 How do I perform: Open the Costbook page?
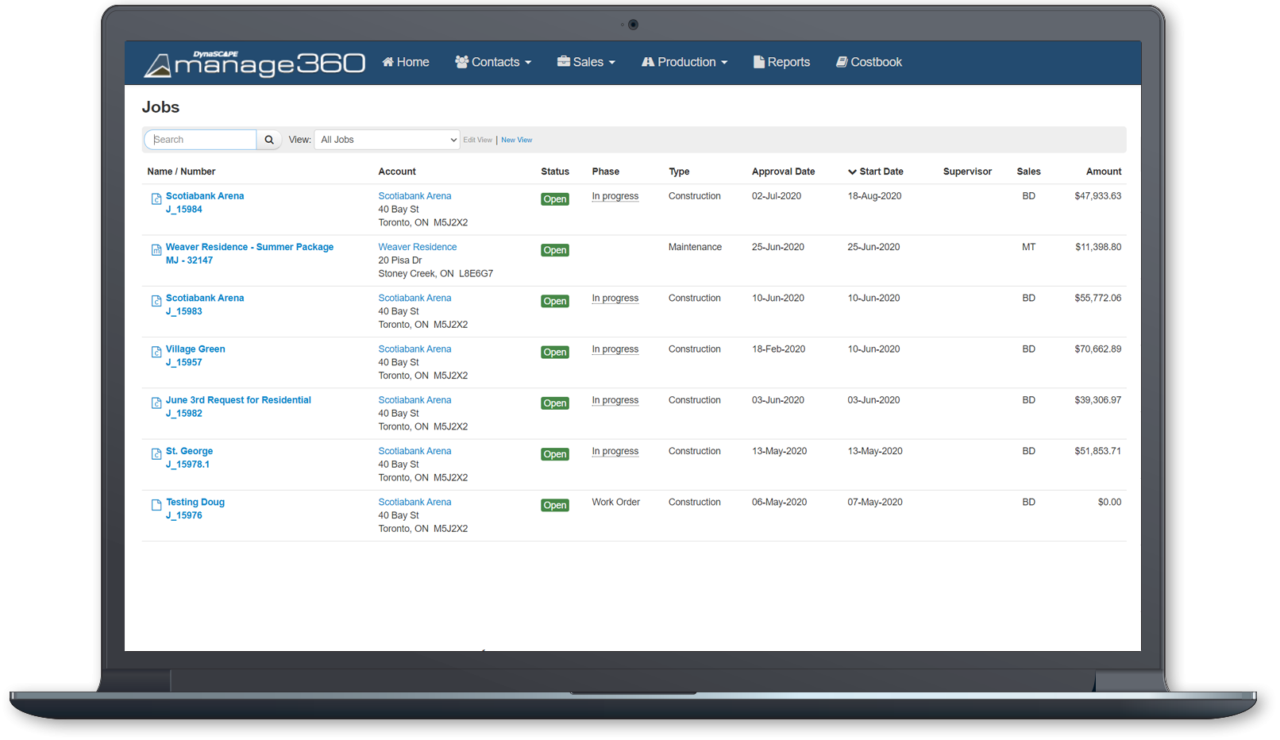coord(869,62)
